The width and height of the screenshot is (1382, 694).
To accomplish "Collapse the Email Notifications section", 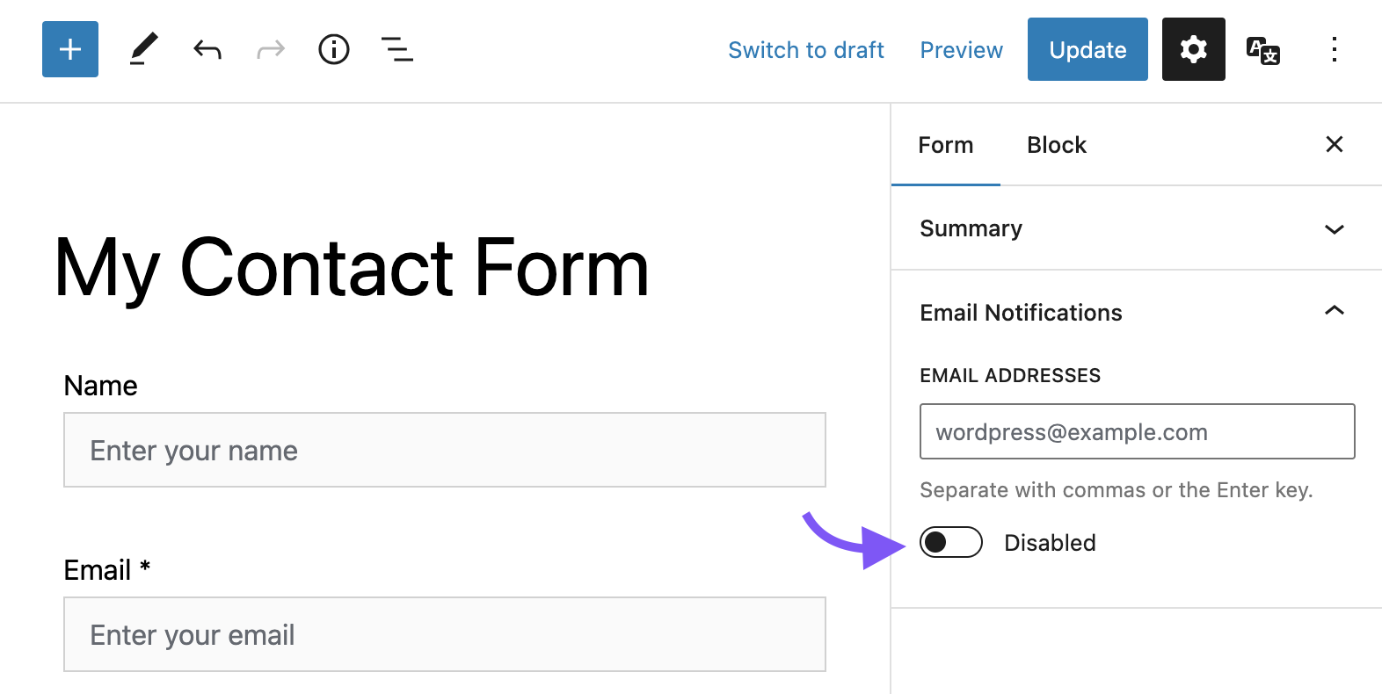I will click(1137, 312).
